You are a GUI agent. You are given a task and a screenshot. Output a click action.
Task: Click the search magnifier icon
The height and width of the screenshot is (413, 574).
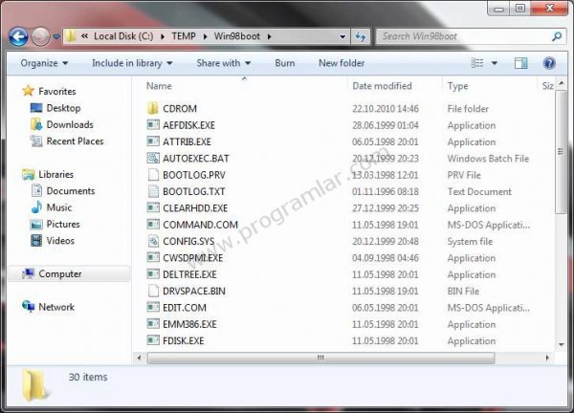(x=557, y=36)
